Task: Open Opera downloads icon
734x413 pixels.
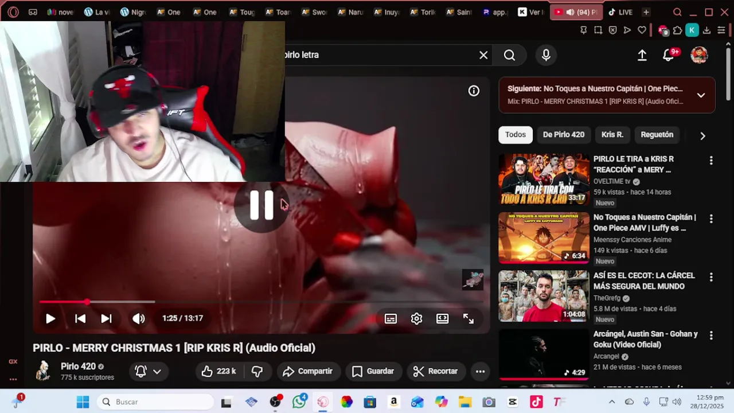Action: pos(706,30)
